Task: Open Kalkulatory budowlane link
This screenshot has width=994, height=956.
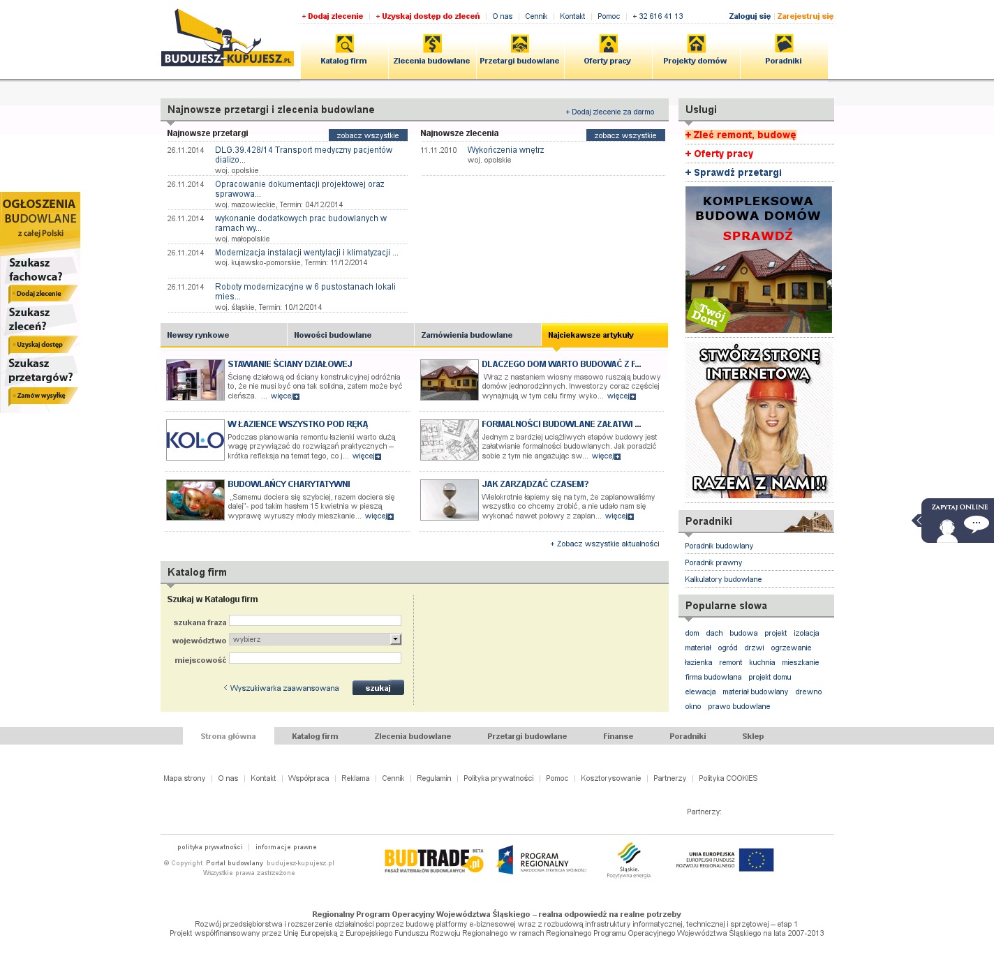Action: click(723, 579)
